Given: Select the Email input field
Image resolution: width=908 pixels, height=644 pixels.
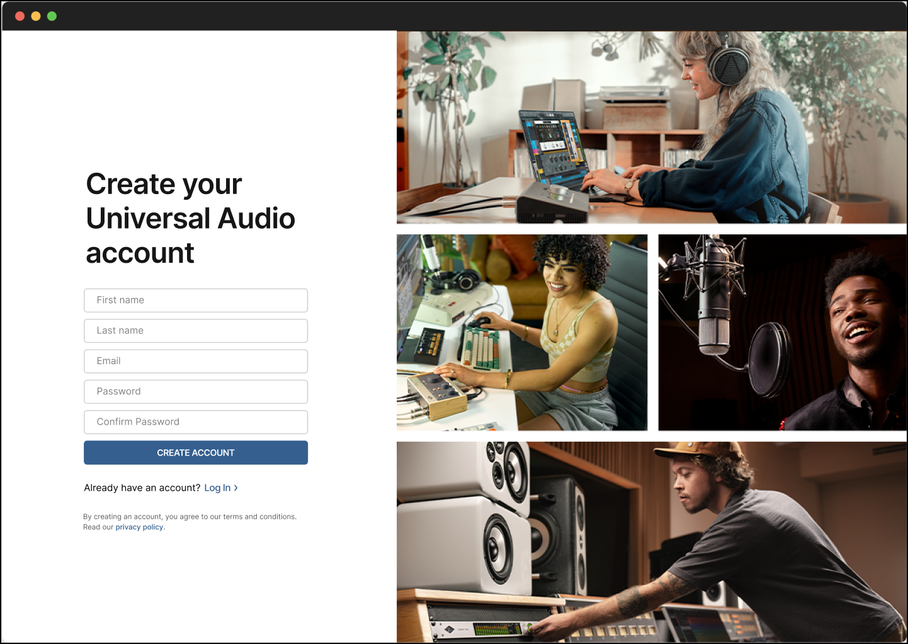Looking at the screenshot, I should pyautogui.click(x=196, y=361).
